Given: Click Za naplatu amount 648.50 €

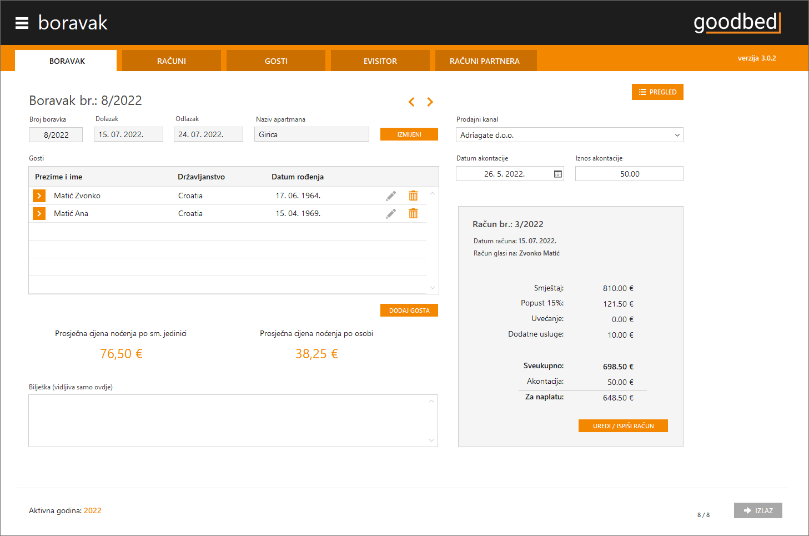Looking at the screenshot, I should 618,398.
